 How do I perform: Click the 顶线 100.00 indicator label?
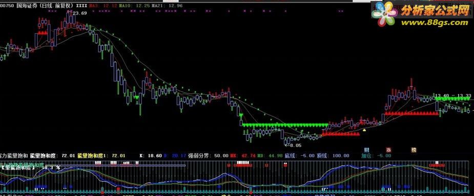click(x=333, y=156)
